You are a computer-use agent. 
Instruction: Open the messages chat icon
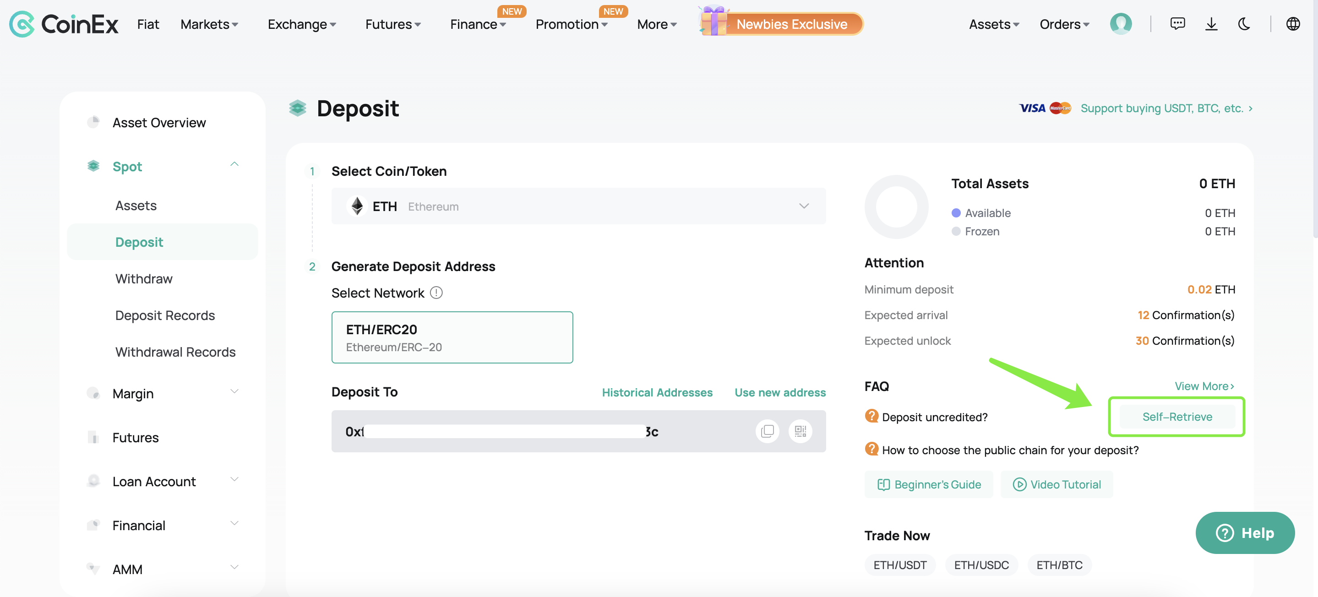click(1177, 23)
